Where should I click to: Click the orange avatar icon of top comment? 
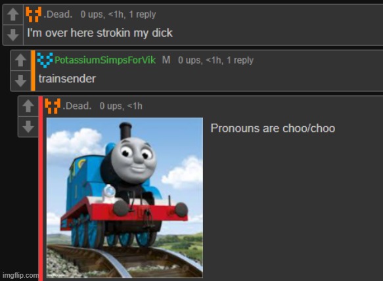34,14
